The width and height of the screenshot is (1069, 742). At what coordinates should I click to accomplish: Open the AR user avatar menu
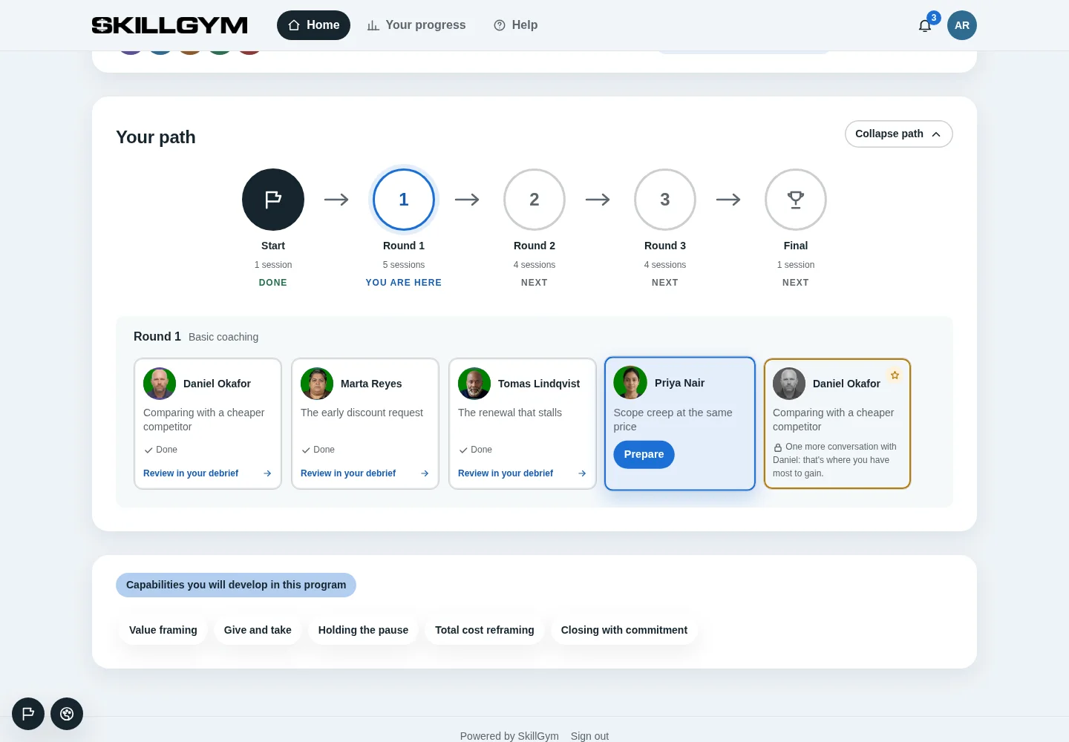pyautogui.click(x=962, y=25)
